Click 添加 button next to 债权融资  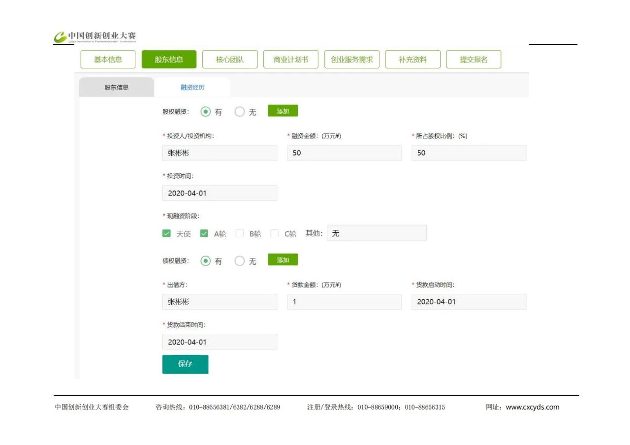point(283,260)
